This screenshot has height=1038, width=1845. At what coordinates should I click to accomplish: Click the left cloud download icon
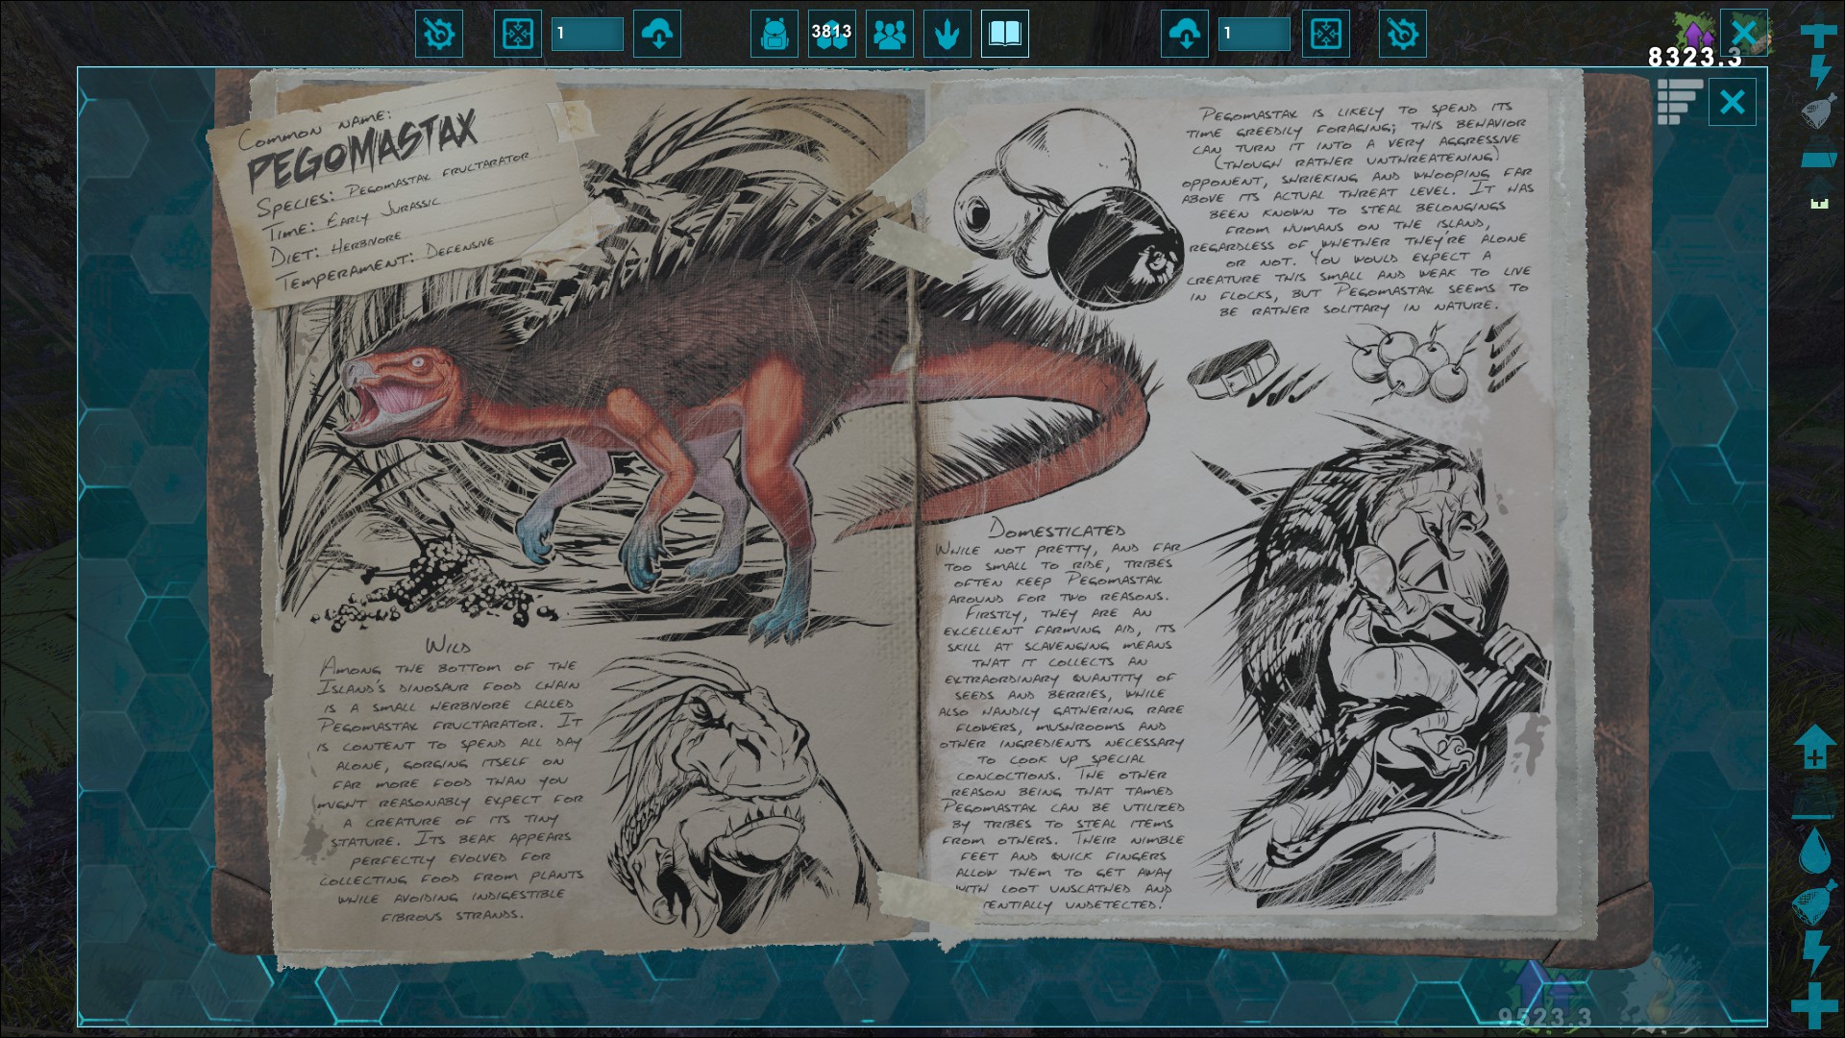(657, 35)
